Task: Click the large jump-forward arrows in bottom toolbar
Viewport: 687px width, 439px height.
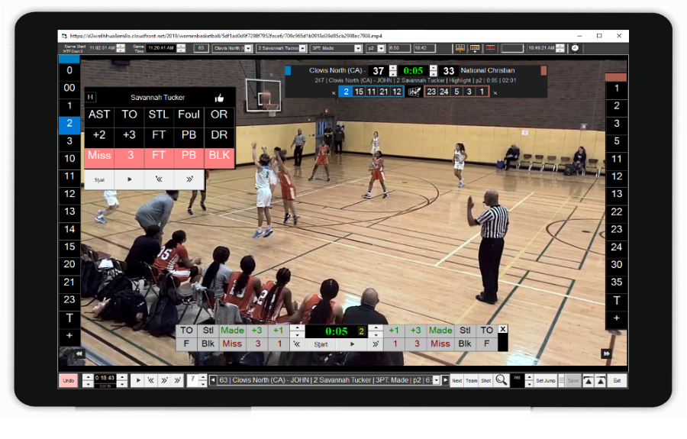Action: [177, 380]
